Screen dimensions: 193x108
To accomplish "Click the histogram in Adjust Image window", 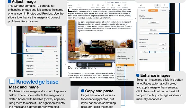I will 42,42.
